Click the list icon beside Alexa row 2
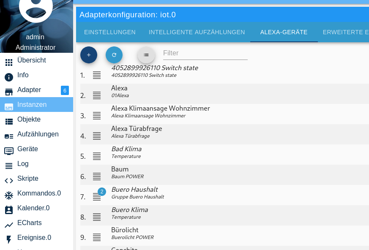 tap(97, 95)
